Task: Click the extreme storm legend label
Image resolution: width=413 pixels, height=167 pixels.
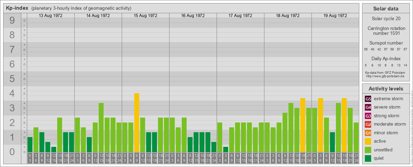Action: pyautogui.click(x=389, y=99)
